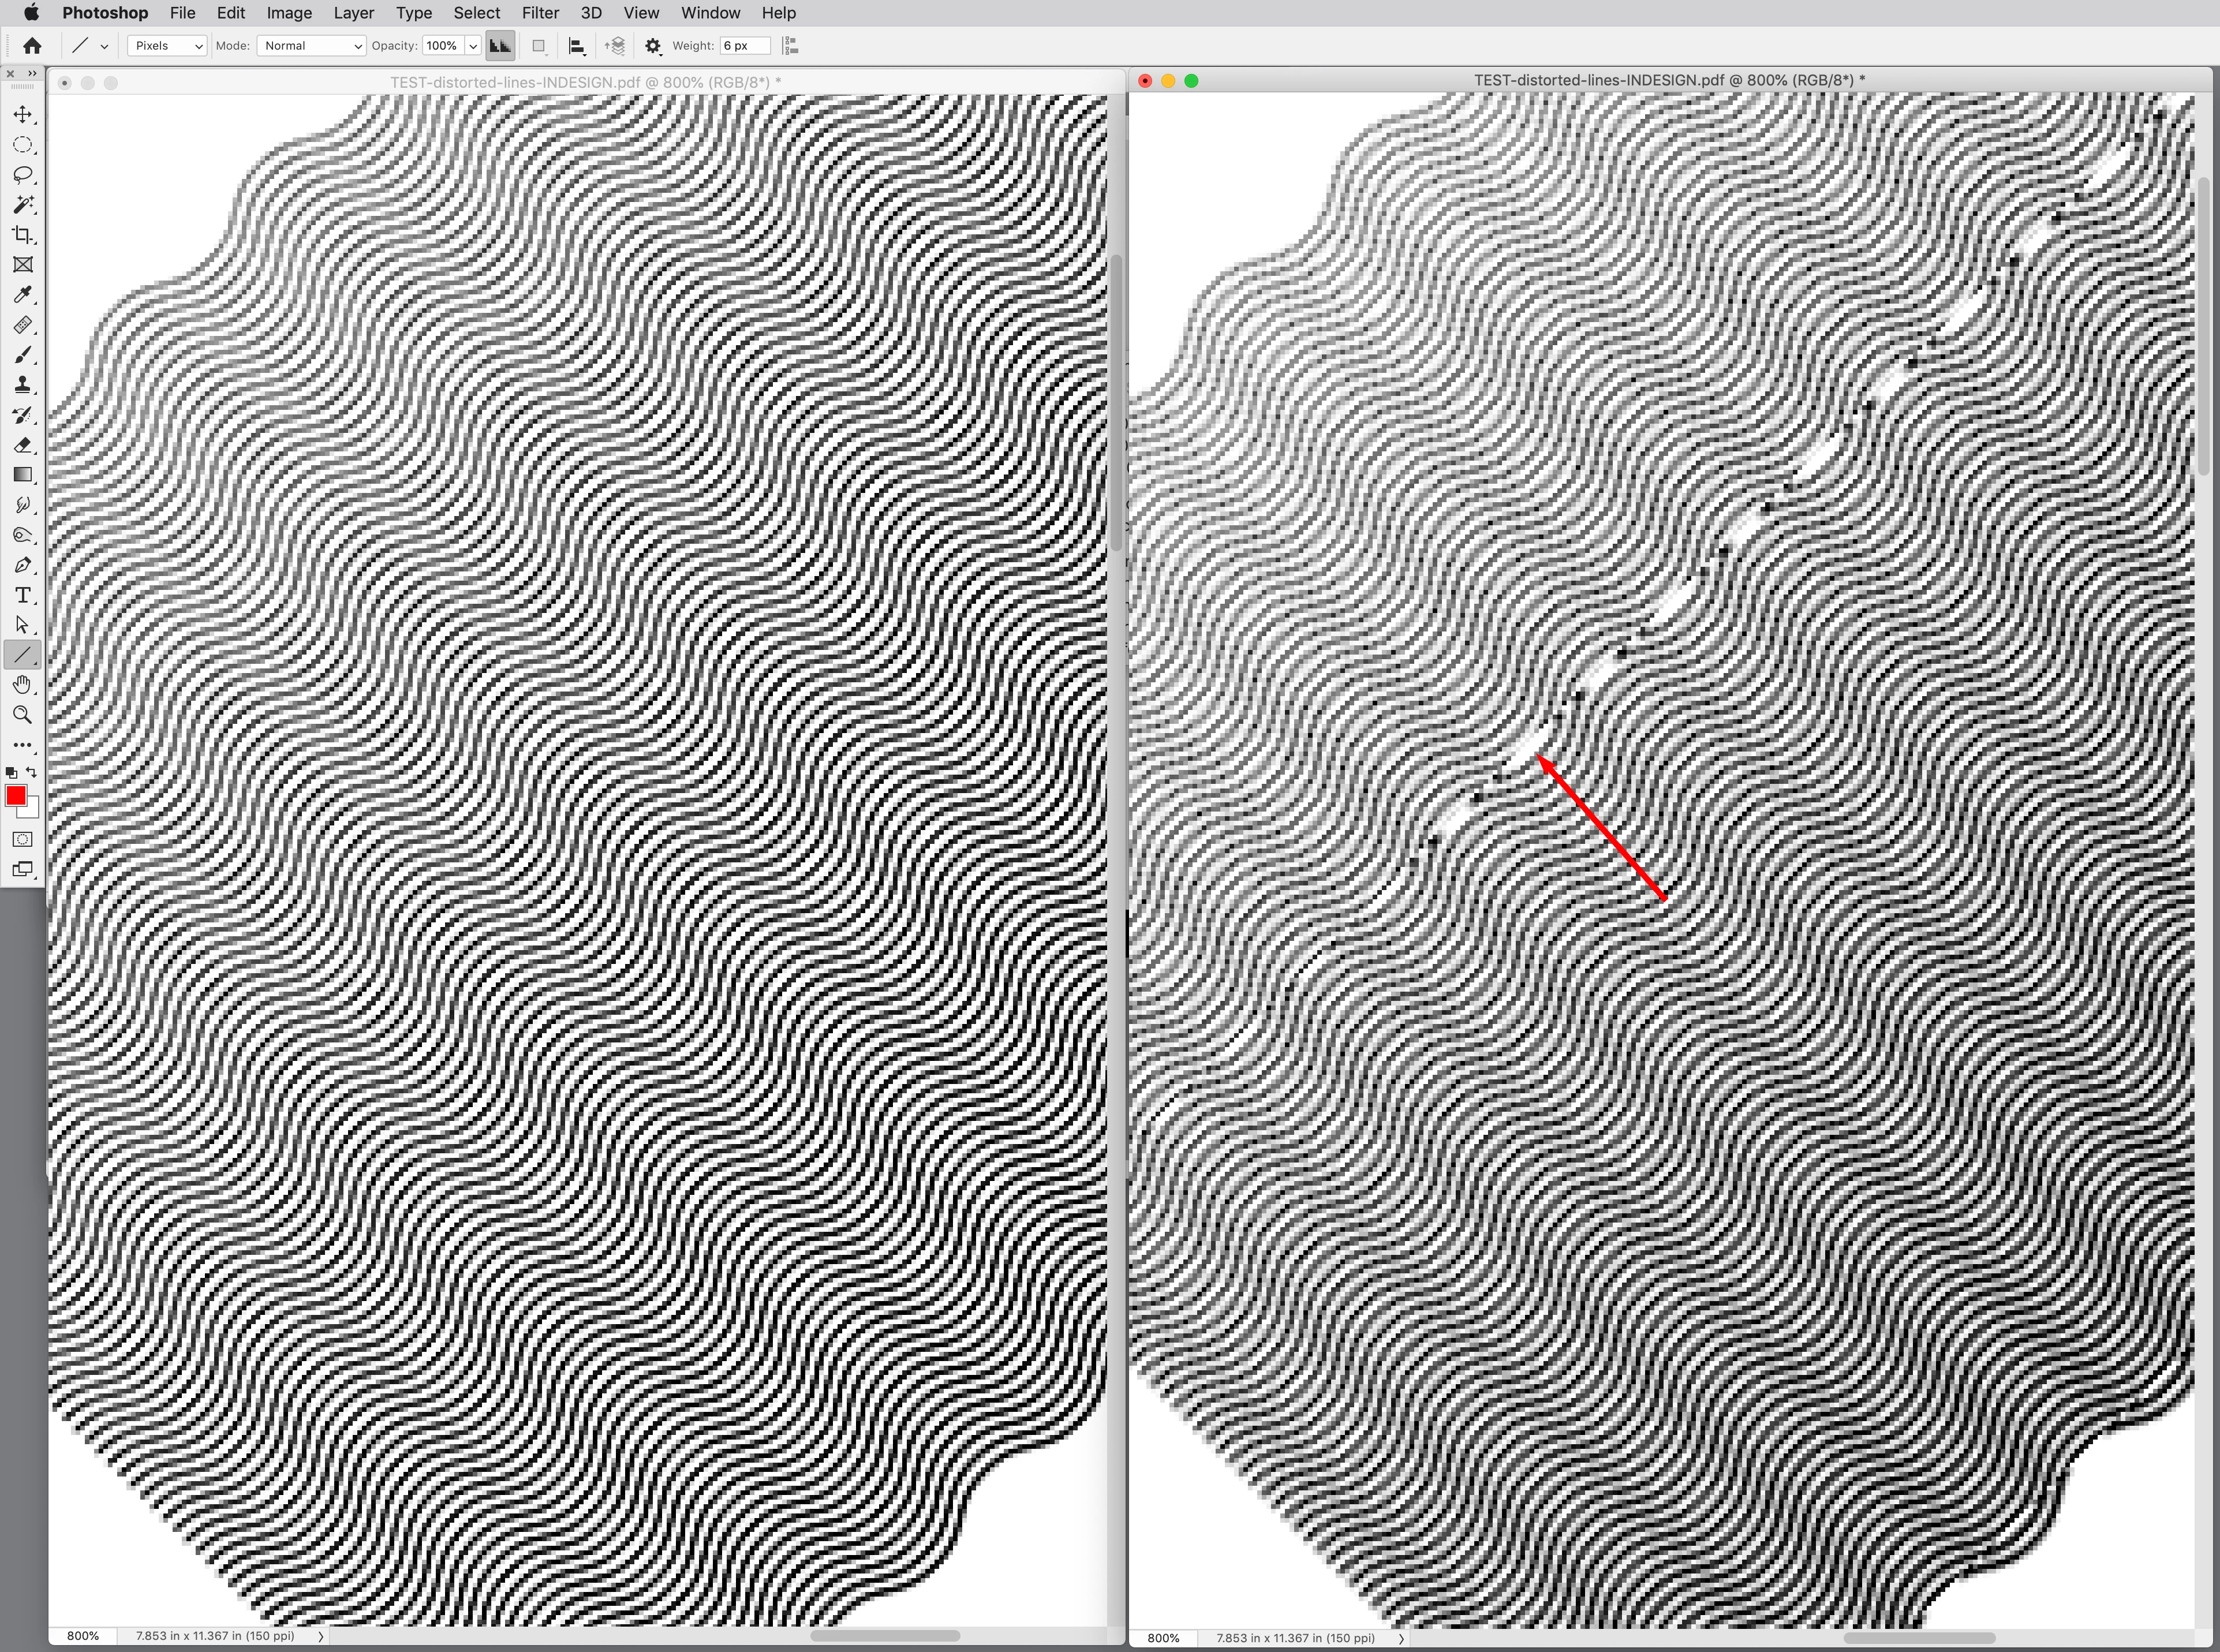Select the Eyedropper tool
The width and height of the screenshot is (2220, 1652).
[22, 295]
